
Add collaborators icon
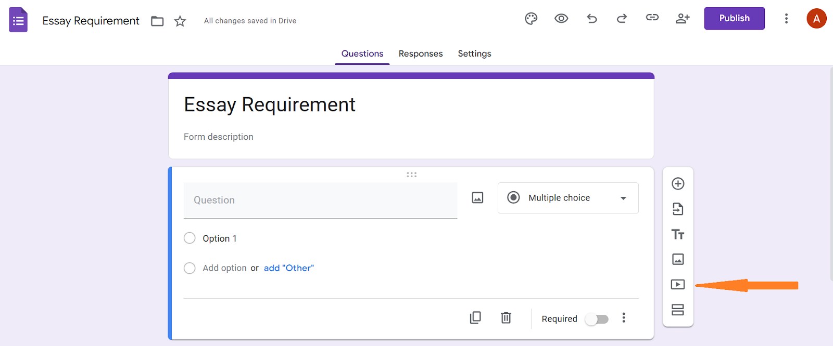683,19
